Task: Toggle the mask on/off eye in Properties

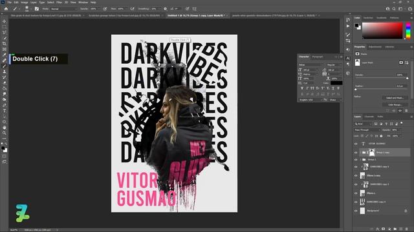Action: point(400,111)
